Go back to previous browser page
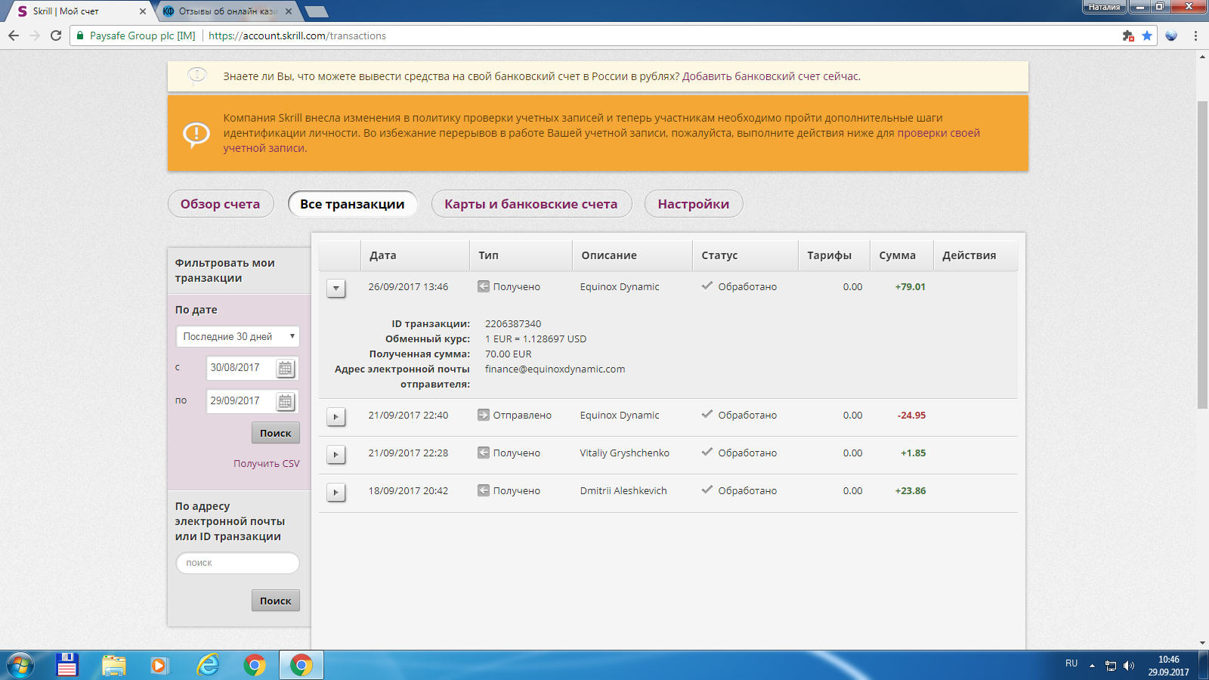Viewport: 1209px width, 680px height. (x=14, y=36)
